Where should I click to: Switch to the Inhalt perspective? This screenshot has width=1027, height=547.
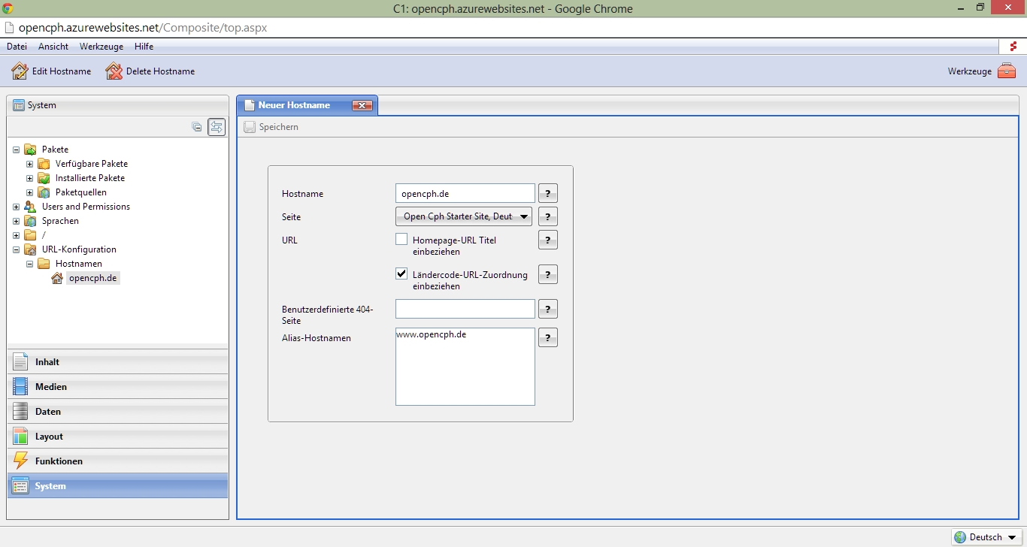[118, 362]
